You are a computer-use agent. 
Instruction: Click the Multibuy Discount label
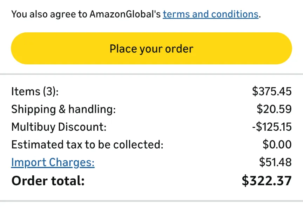59,127
